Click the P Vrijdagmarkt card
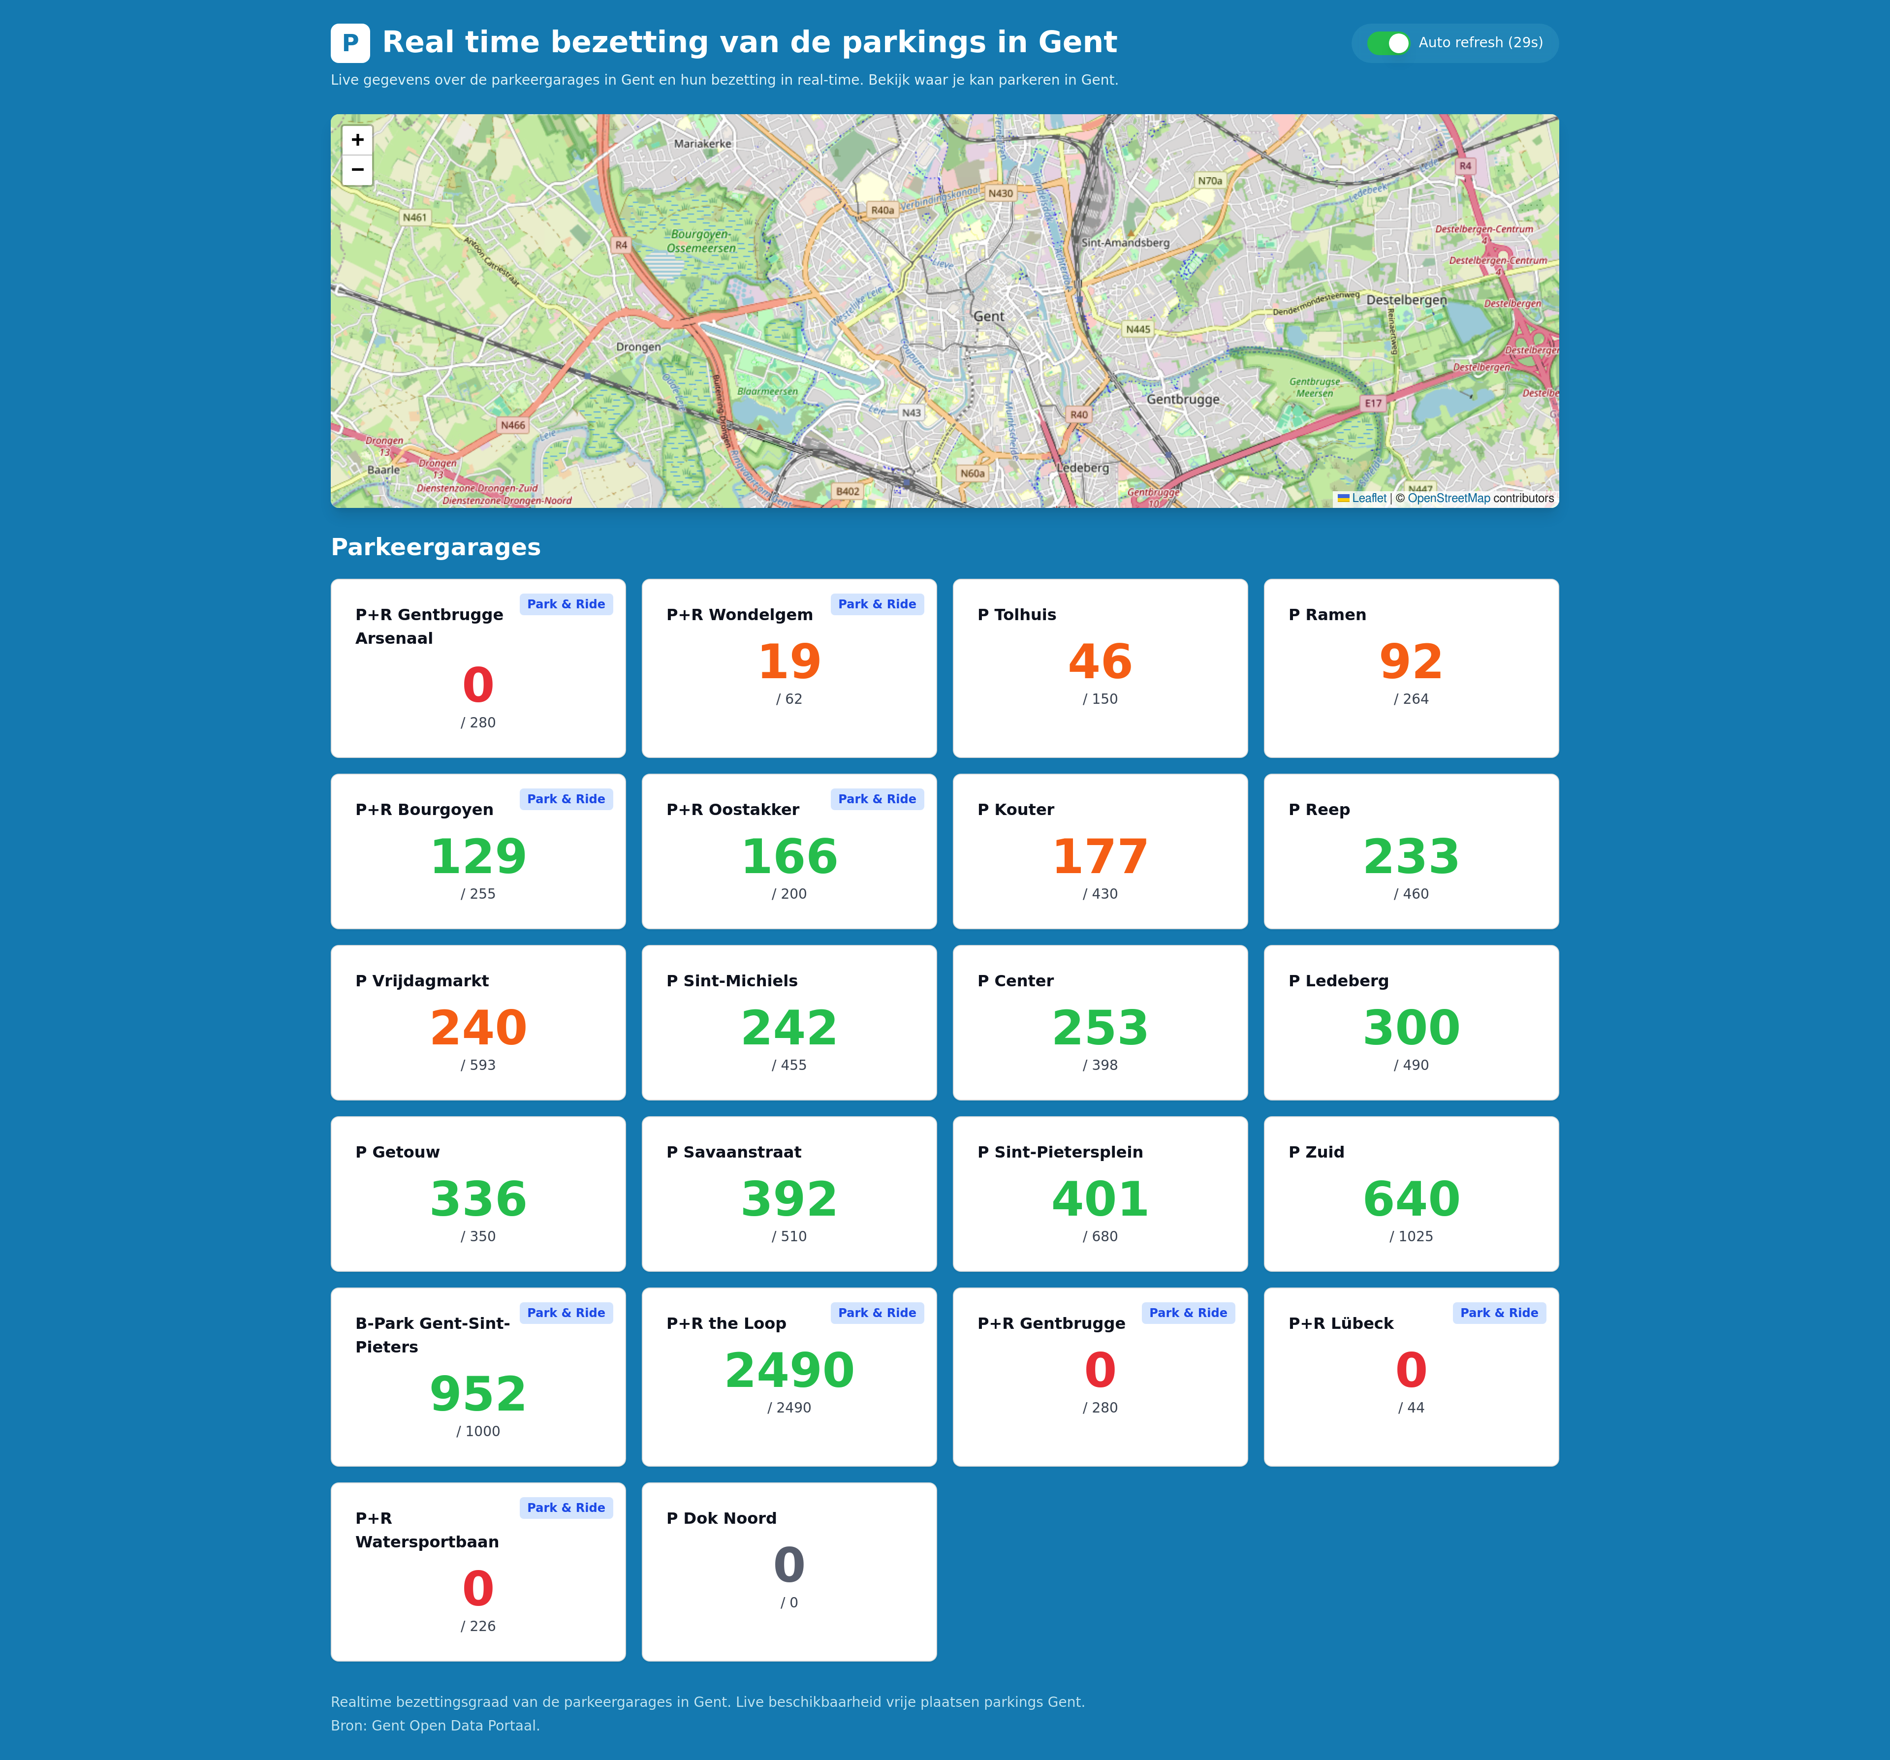Image resolution: width=1890 pixels, height=1760 pixels. (477, 1022)
